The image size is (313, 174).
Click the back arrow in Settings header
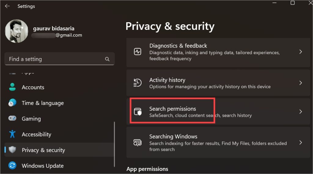click(7, 6)
